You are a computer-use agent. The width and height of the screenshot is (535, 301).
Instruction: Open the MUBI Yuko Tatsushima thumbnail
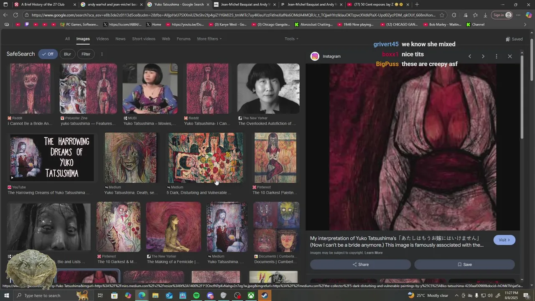point(150,88)
